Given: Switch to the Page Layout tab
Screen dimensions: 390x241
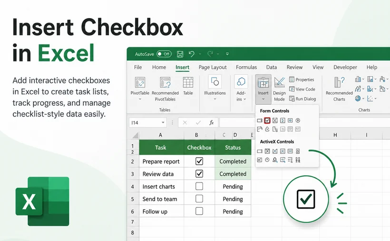Looking at the screenshot, I should point(213,67).
